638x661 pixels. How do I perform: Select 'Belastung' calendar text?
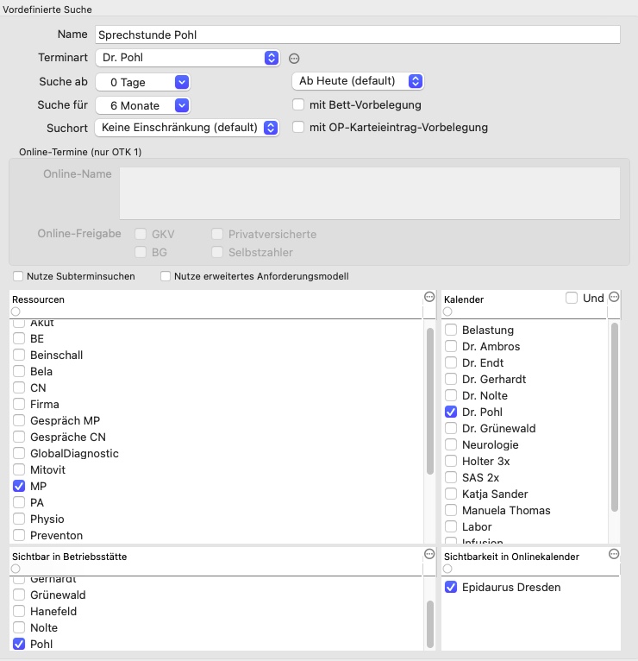click(488, 330)
